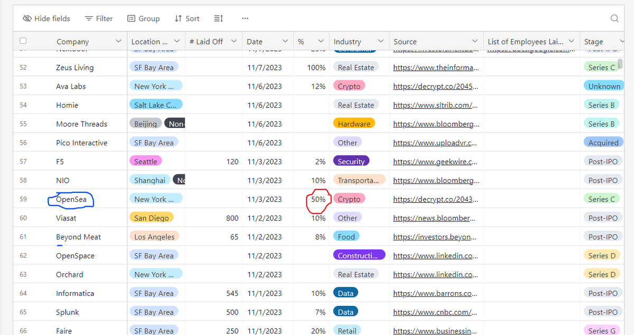634x335 pixels.
Task: Click the Construction industry tag
Action: [x=359, y=256]
